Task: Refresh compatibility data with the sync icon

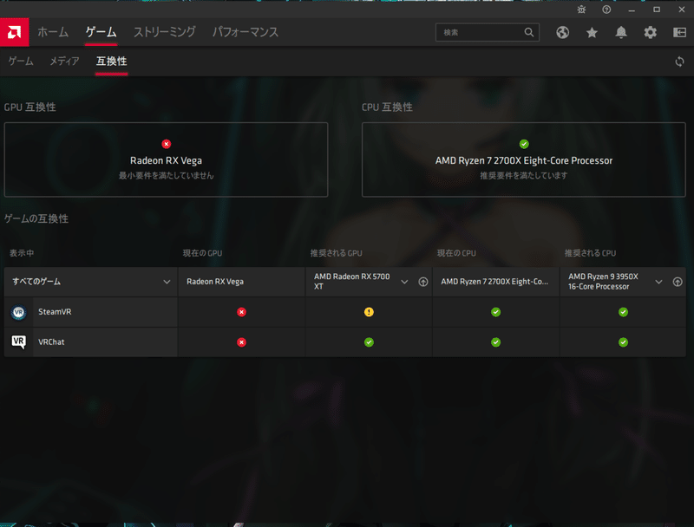Action: tap(679, 62)
